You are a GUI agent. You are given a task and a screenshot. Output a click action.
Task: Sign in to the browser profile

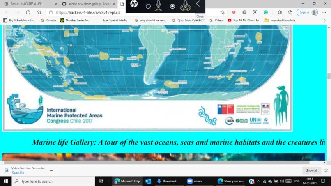pyautogui.click(x=307, y=12)
